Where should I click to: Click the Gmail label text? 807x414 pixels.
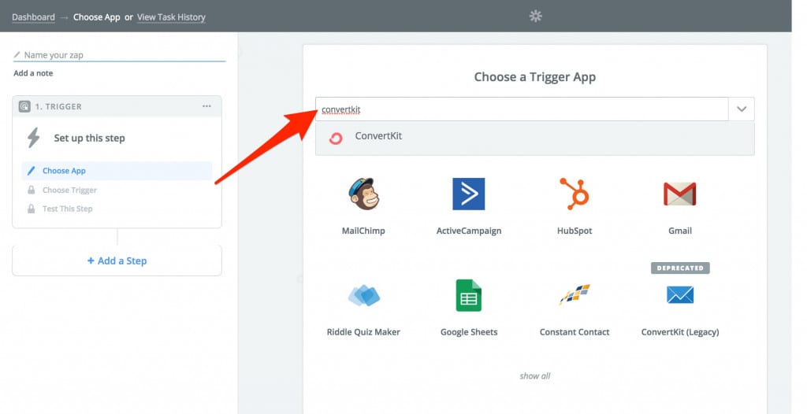point(680,231)
